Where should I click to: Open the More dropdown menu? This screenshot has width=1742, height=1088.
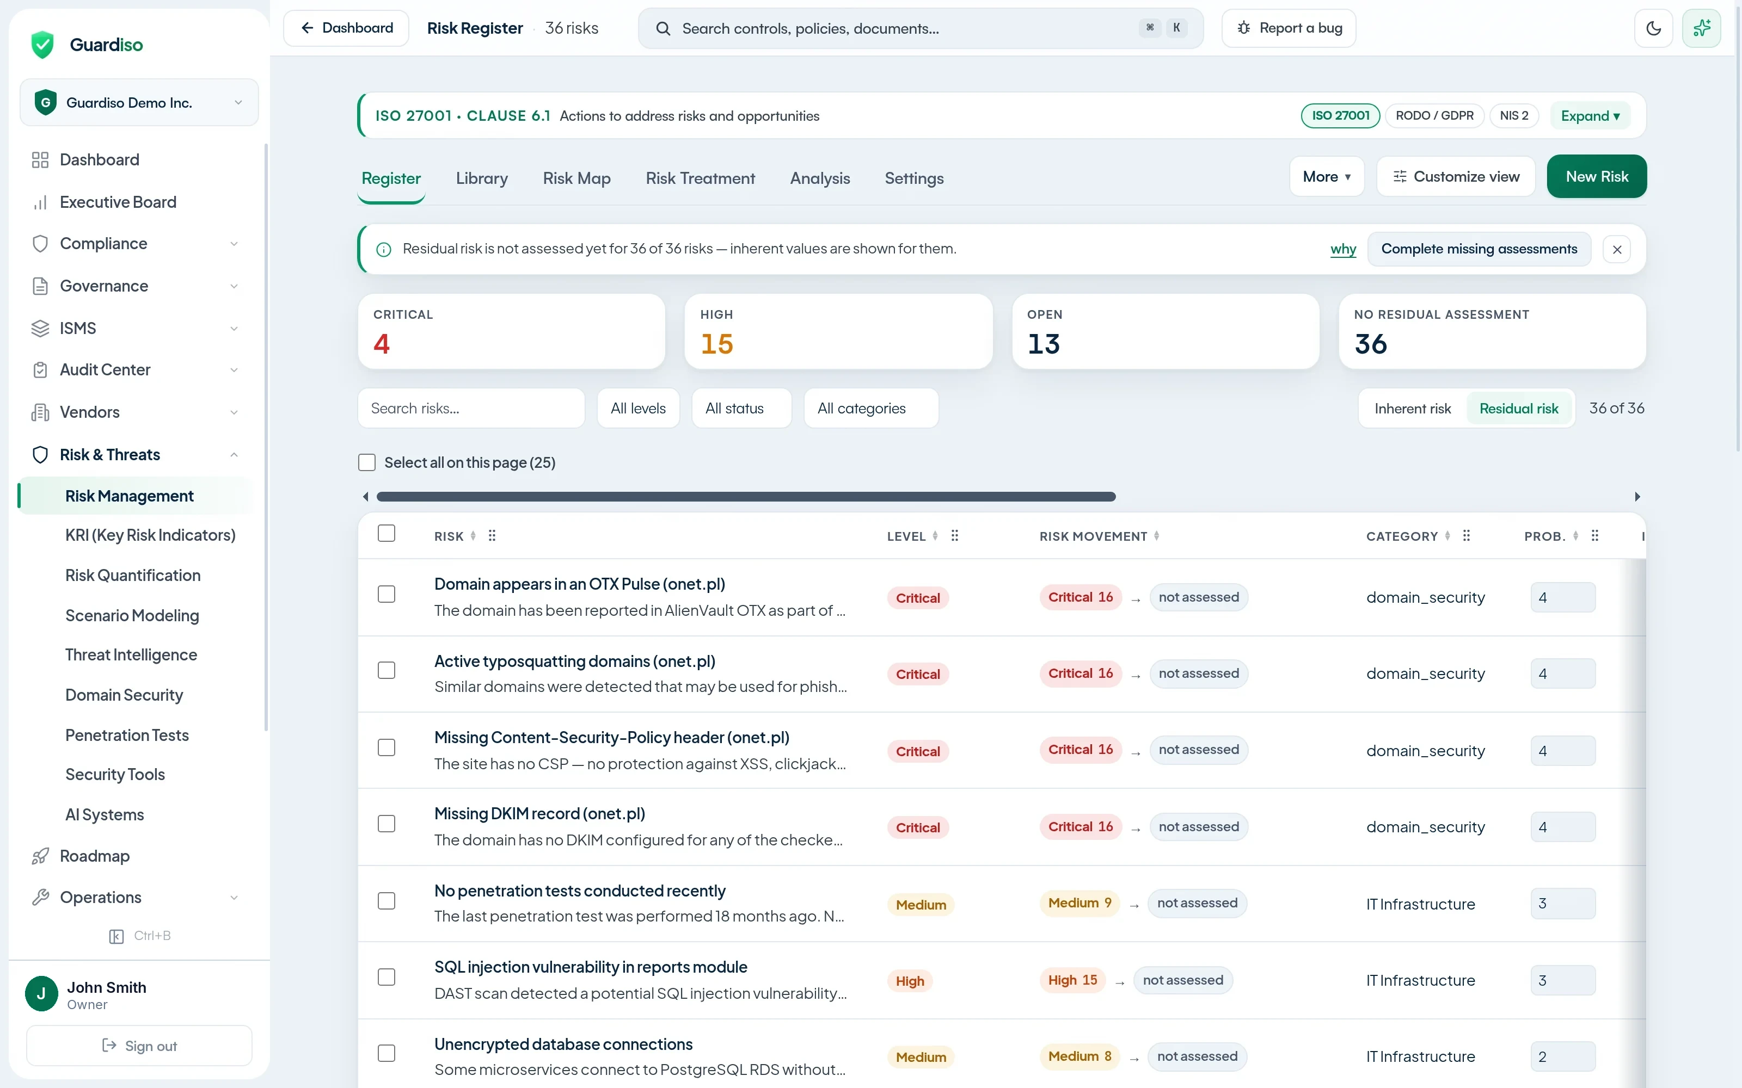pos(1326,177)
